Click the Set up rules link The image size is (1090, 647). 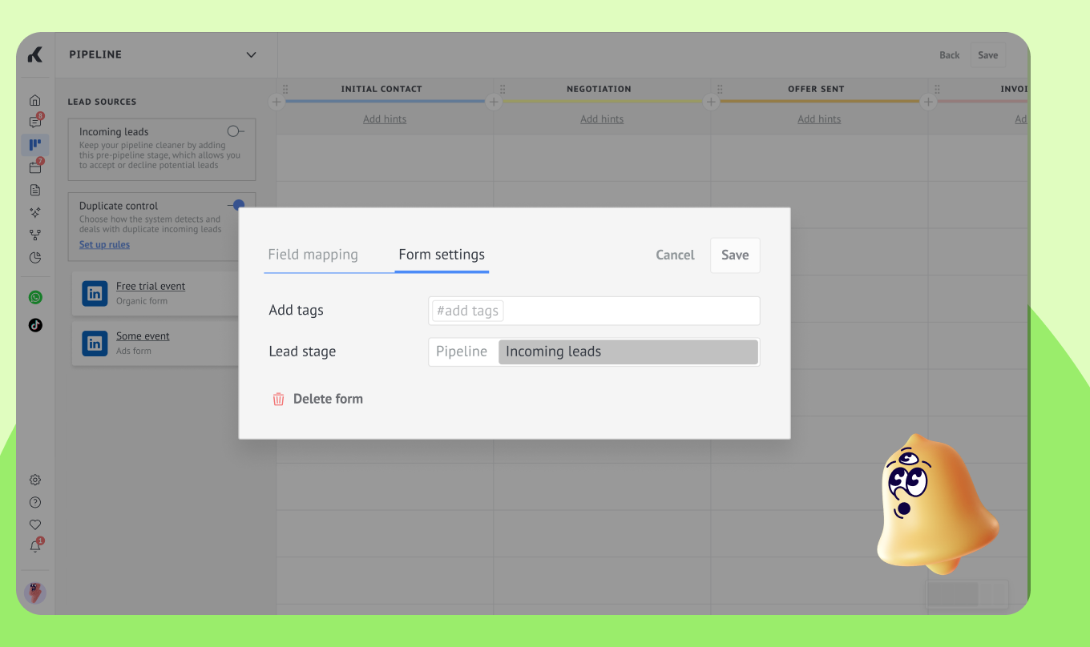[104, 245]
